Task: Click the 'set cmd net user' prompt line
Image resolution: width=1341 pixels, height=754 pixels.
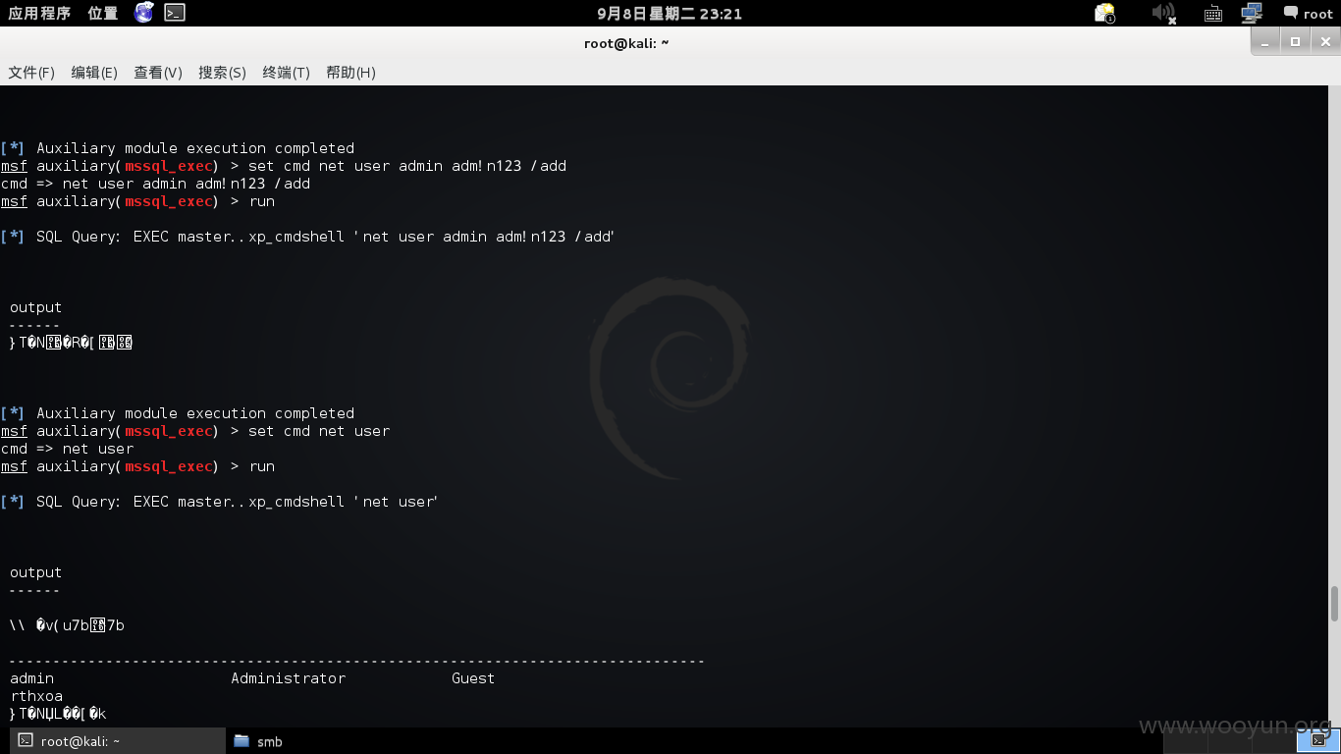Action: 195,431
